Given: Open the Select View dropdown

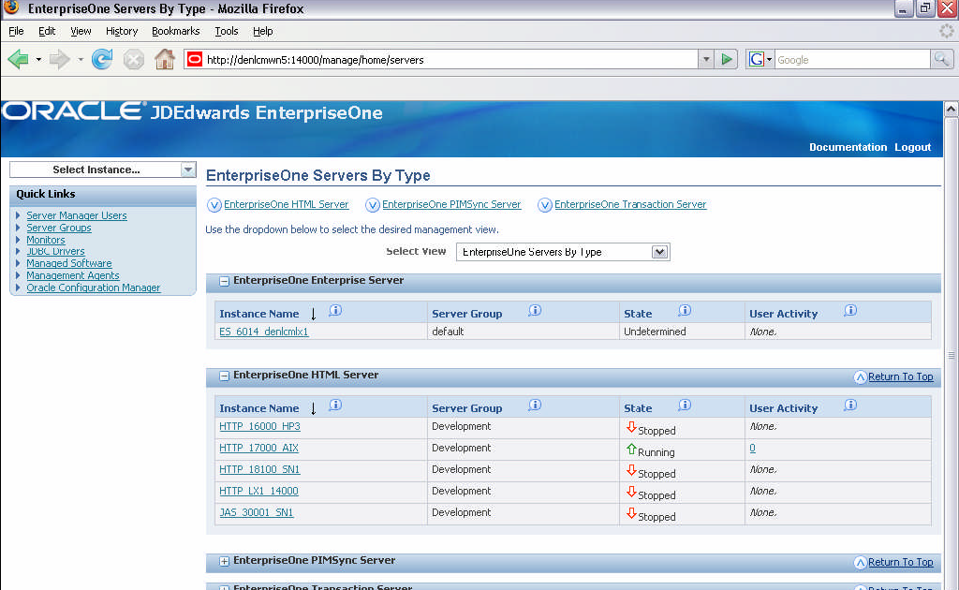Looking at the screenshot, I should coord(658,251).
